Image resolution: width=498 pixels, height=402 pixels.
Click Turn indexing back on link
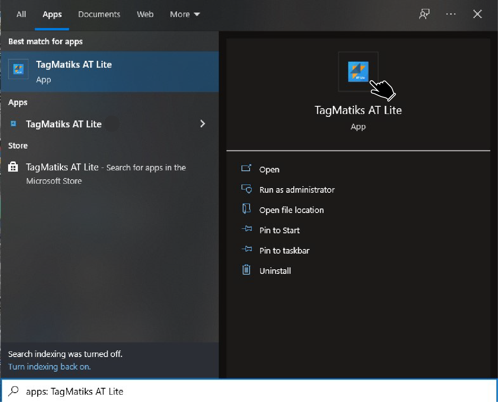coord(50,367)
